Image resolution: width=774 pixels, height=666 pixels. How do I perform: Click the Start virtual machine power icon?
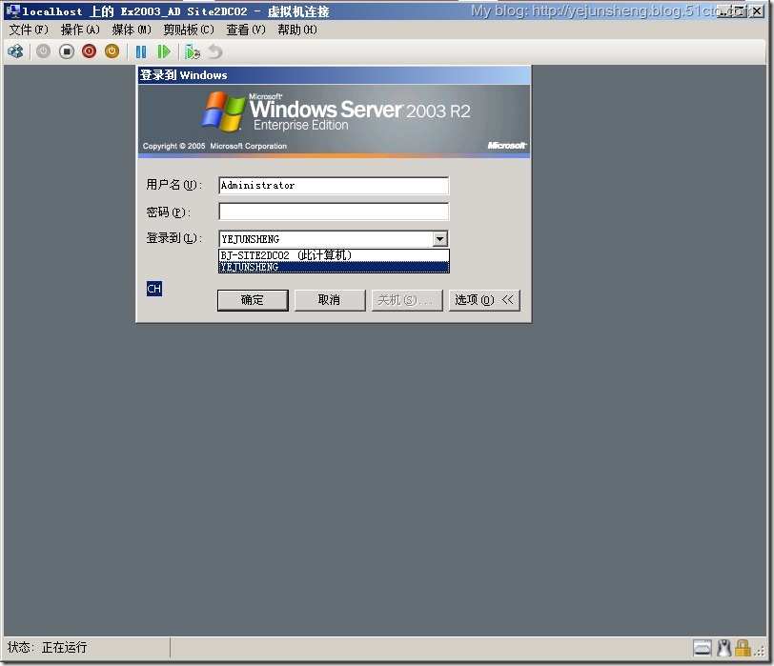pyautogui.click(x=44, y=51)
